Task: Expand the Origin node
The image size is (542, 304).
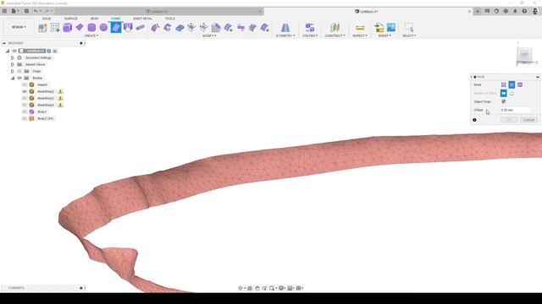Action: click(x=13, y=71)
